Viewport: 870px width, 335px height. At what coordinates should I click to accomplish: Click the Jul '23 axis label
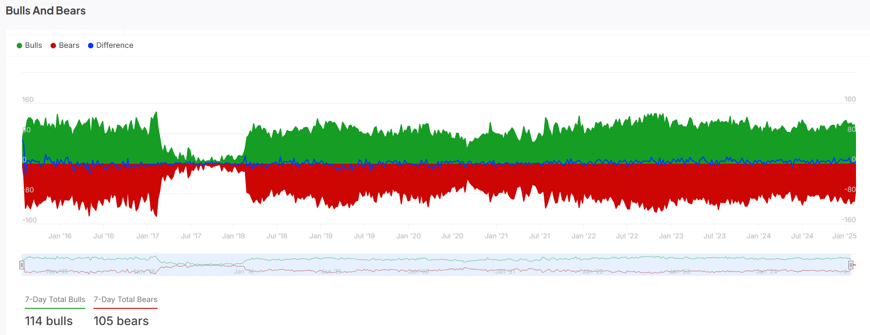click(x=714, y=236)
